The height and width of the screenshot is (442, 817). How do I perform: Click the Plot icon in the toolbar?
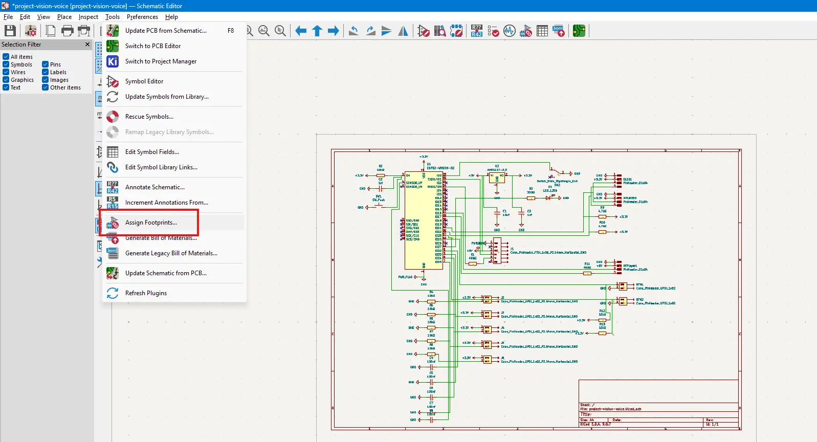(x=84, y=31)
